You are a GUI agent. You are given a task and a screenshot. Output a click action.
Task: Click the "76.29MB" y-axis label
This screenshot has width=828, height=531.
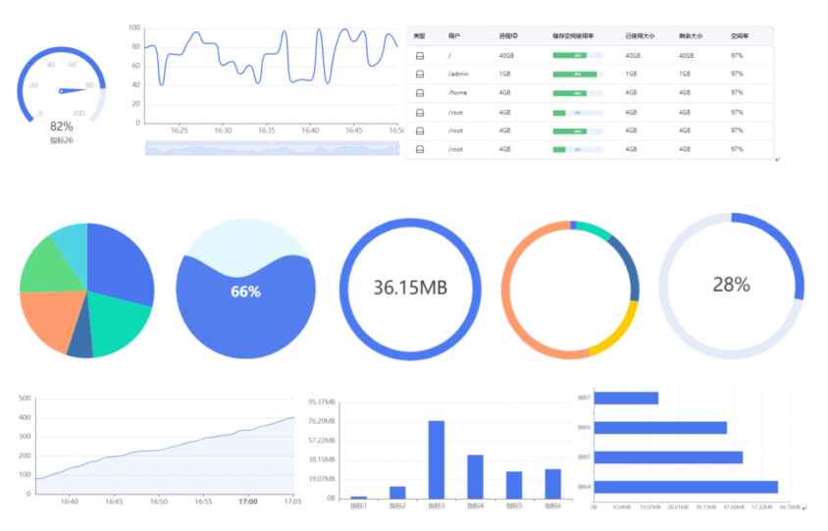(x=322, y=421)
